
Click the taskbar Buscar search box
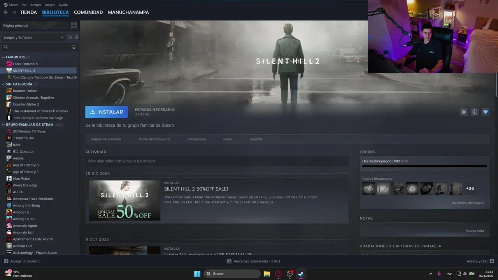[232, 274]
